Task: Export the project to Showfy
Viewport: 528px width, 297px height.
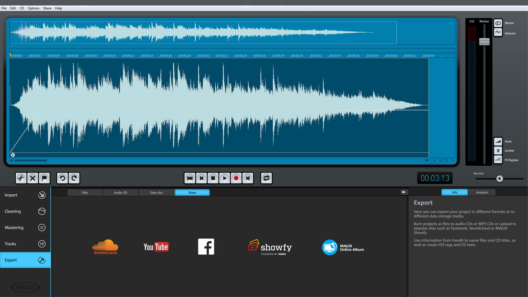Action: coord(270,247)
